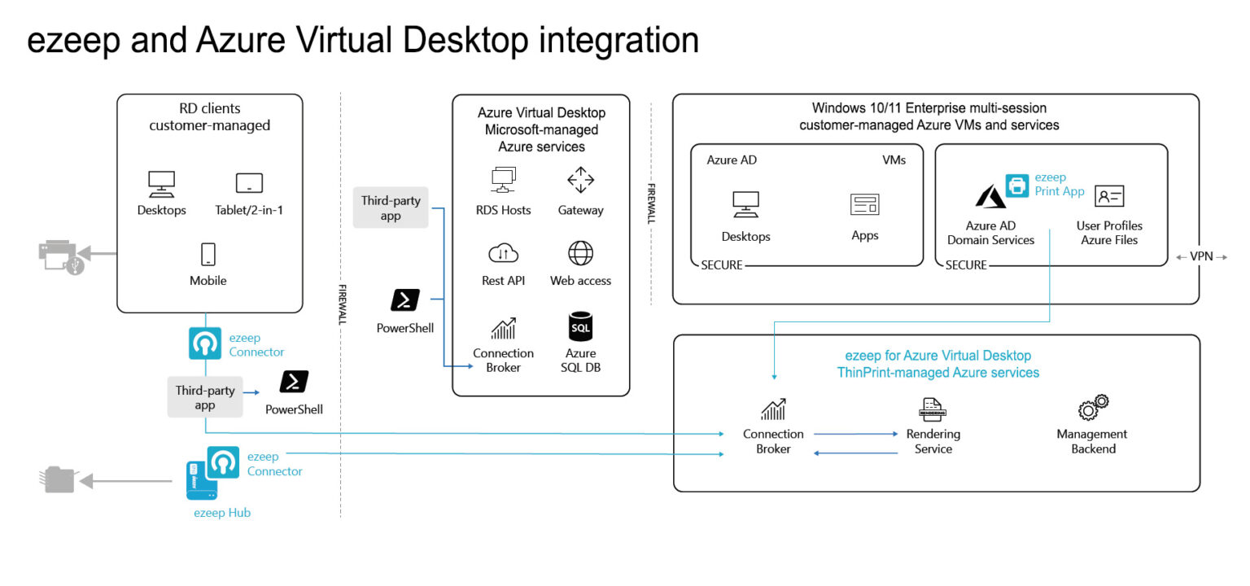Click the SECURE label under Desktops and Apps
Screen dimensions: 1250x586
click(x=721, y=265)
